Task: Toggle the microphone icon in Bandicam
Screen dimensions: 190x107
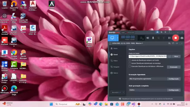Action: [153, 38]
